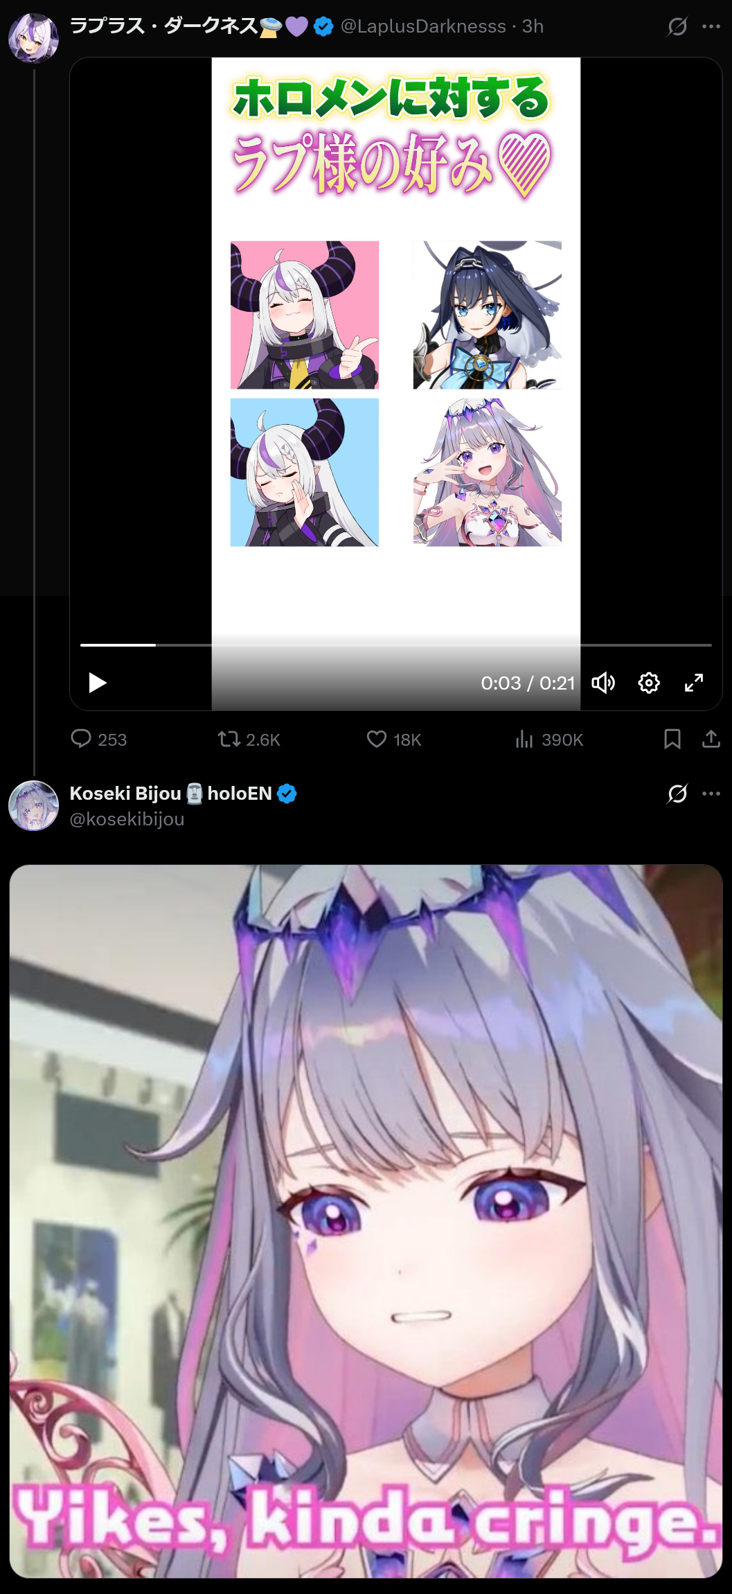Screen dimensions: 732x1594
Task: Expand video to fullscreen
Action: coord(694,683)
